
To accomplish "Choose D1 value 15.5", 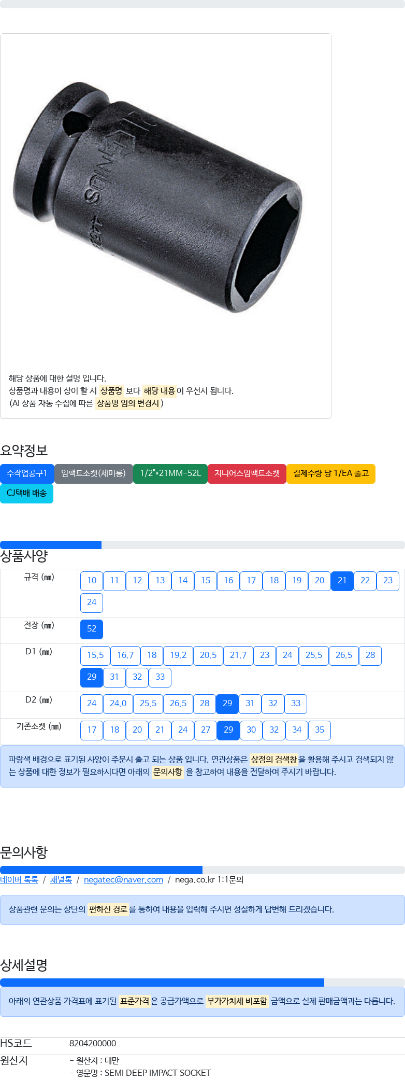I will tap(95, 655).
